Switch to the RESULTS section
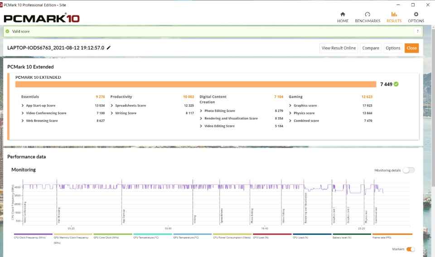The height and width of the screenshot is (257, 435). (x=394, y=17)
